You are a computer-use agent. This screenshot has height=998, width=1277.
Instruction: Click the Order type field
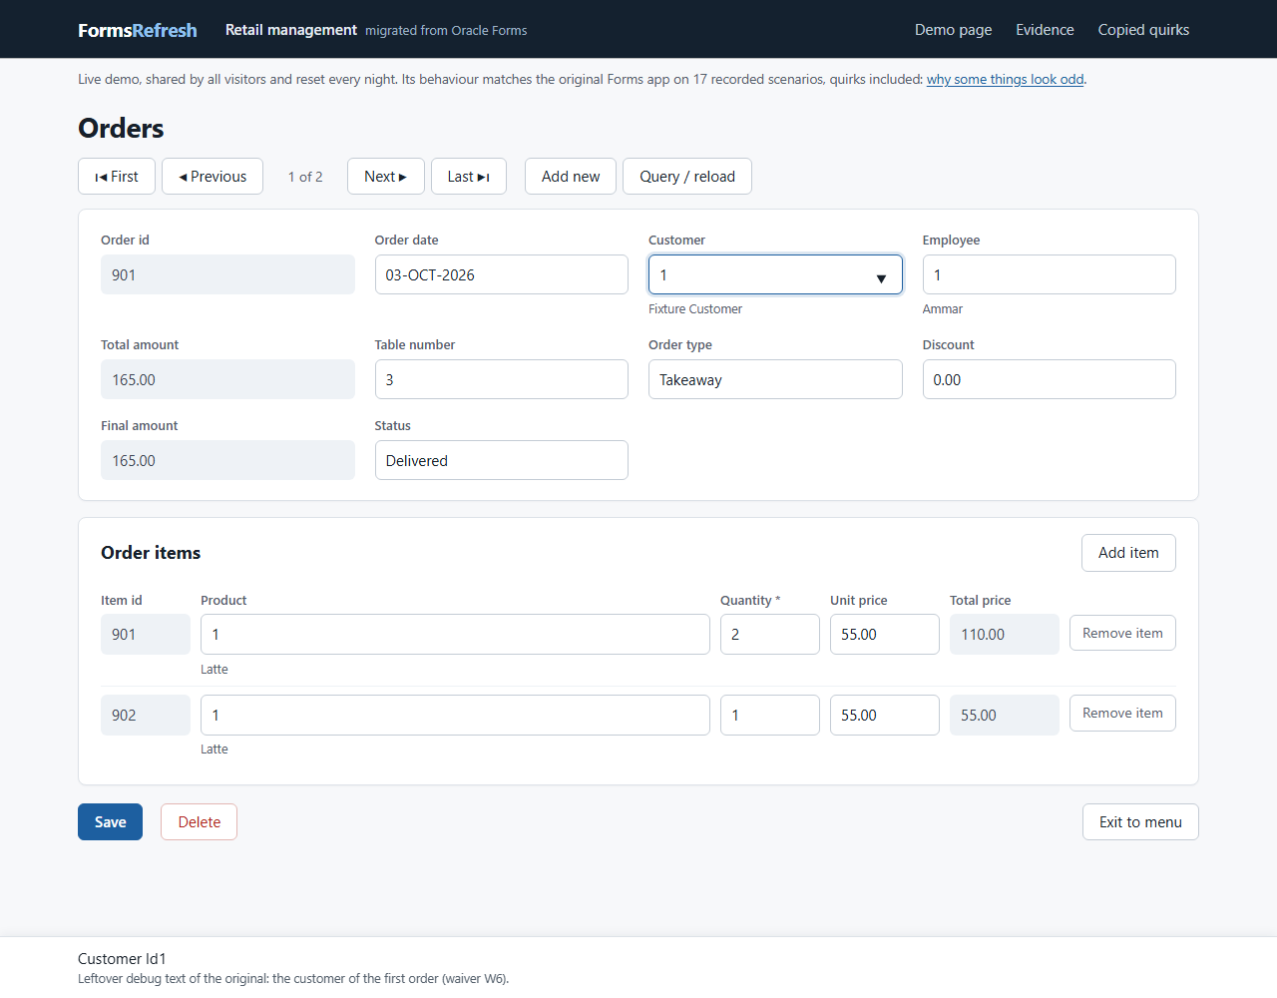click(775, 379)
